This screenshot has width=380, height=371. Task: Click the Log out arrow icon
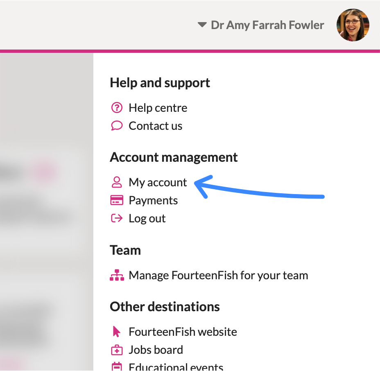(x=117, y=218)
